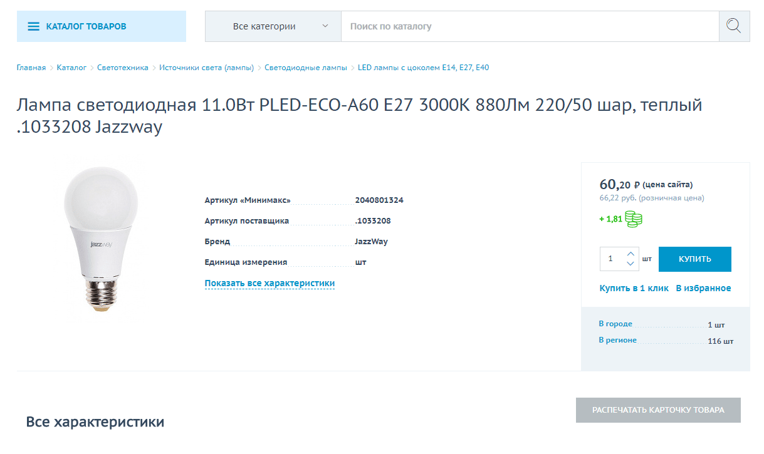Open Светодиодные лампы breadcrumb
The width and height of the screenshot is (764, 454).
coord(306,68)
